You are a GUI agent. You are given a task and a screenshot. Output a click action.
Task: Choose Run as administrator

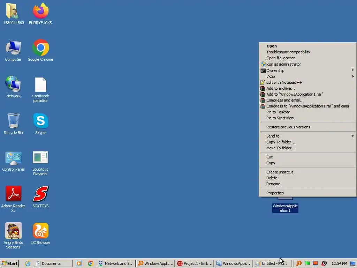click(308, 64)
